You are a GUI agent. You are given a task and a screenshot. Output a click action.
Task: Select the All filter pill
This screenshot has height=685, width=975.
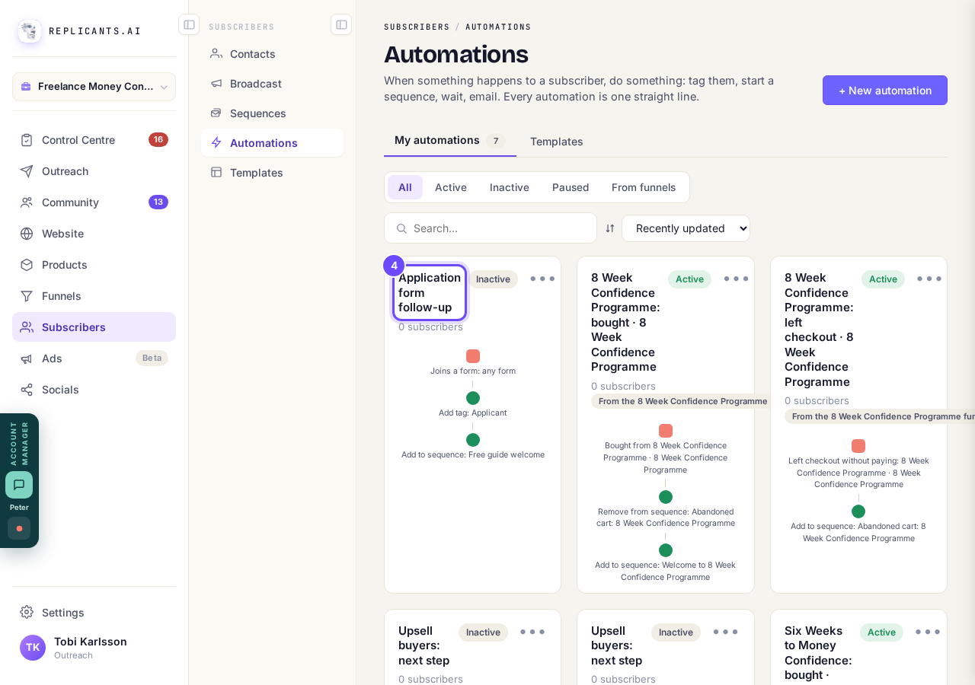click(405, 187)
